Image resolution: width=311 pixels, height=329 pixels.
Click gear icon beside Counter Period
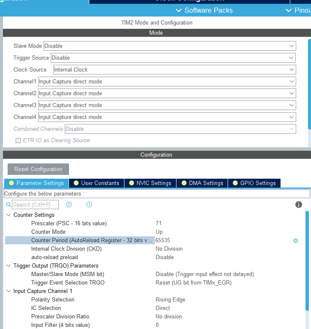[295, 241]
